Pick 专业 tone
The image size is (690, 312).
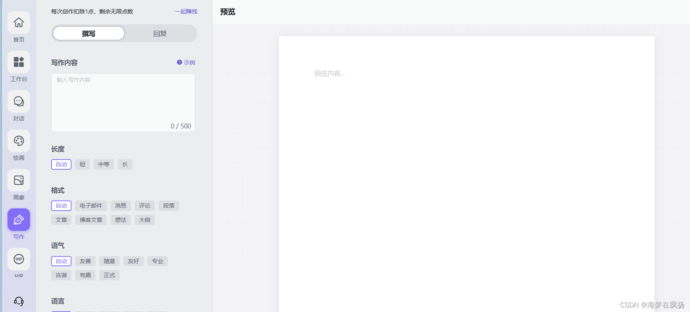[158, 261]
